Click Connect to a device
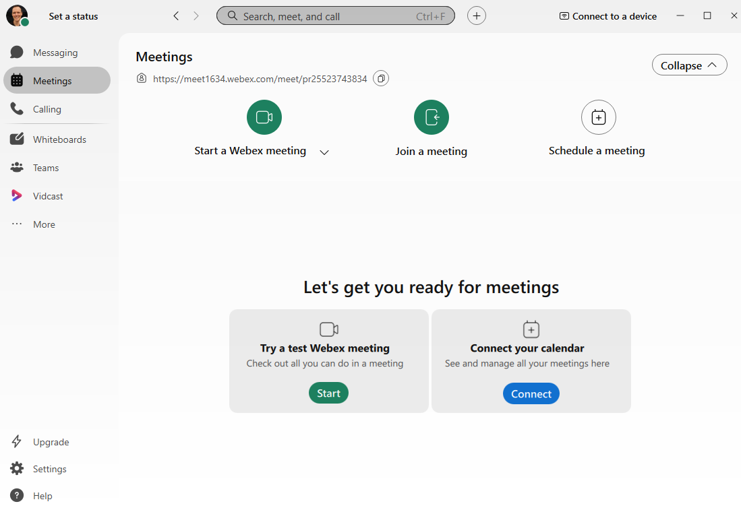The image size is (741, 510). click(607, 16)
